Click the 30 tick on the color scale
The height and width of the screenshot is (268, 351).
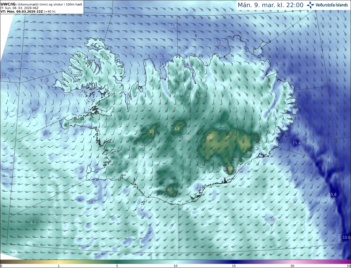(x=292, y=266)
